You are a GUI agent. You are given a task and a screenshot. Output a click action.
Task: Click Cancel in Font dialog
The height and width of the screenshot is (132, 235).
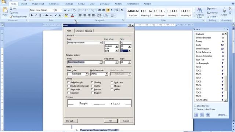pos(126,121)
